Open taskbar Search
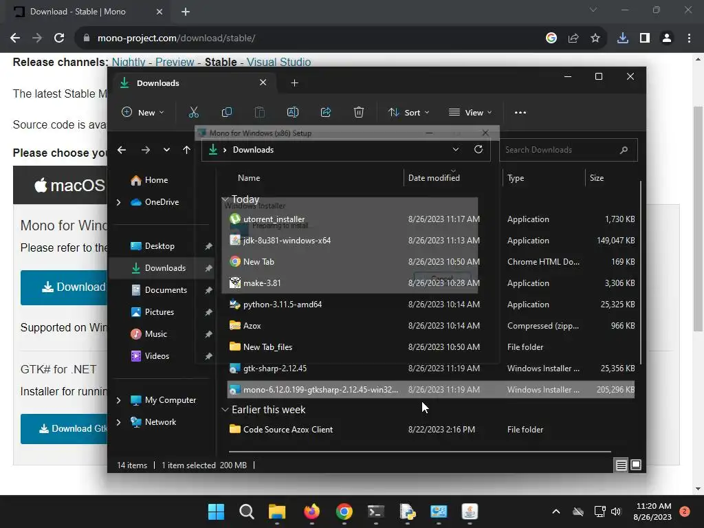This screenshot has height=528, width=704. tap(247, 511)
